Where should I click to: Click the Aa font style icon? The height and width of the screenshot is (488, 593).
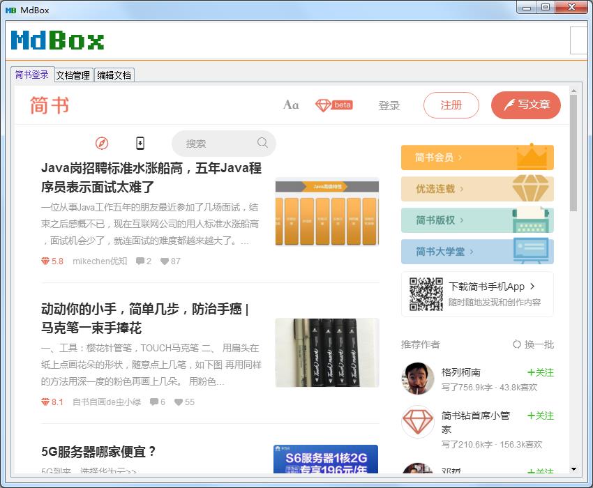tap(291, 105)
